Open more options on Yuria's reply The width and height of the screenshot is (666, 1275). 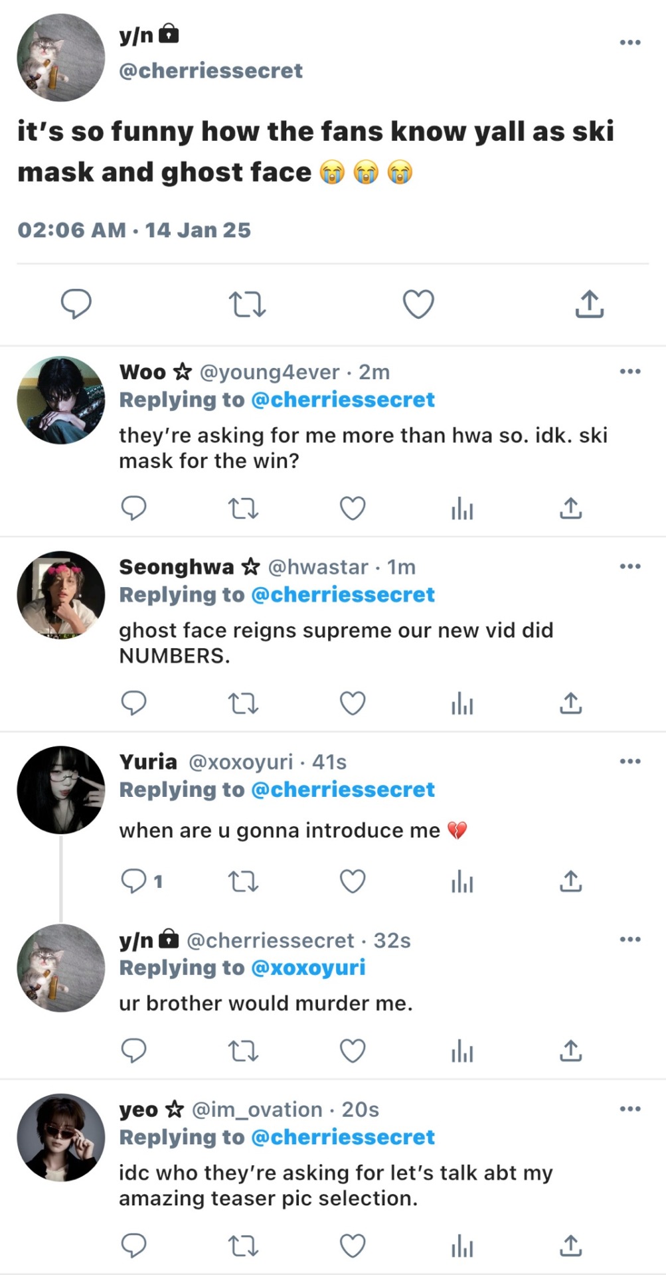[x=629, y=761]
